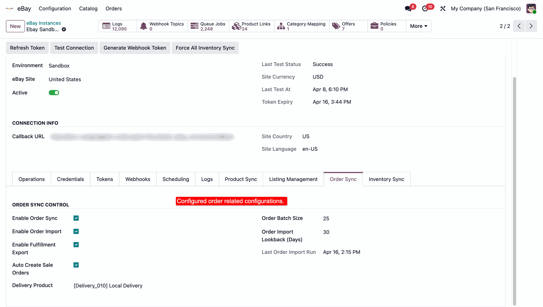Open Product Links stat button
Image resolution: width=543 pixels, height=307 pixels.
252,26
